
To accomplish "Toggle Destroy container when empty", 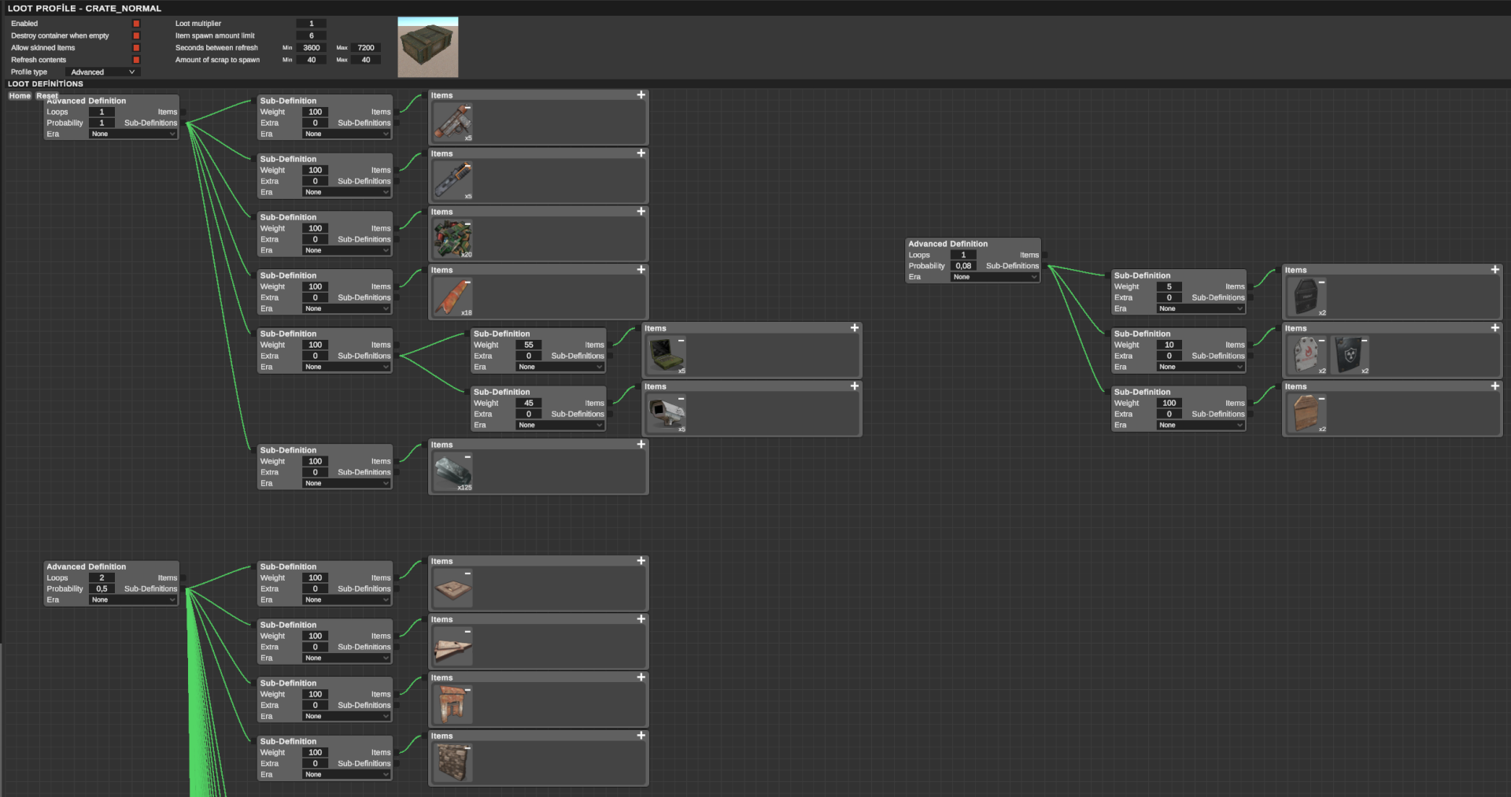I will point(136,35).
